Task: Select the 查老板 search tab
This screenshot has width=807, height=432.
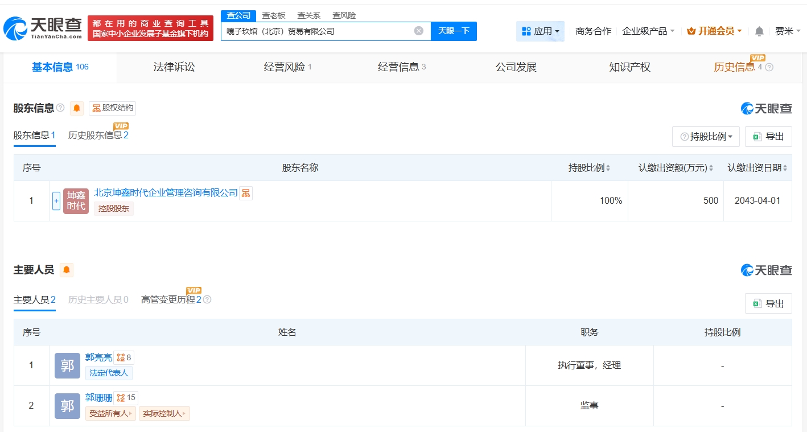Action: pyautogui.click(x=274, y=15)
